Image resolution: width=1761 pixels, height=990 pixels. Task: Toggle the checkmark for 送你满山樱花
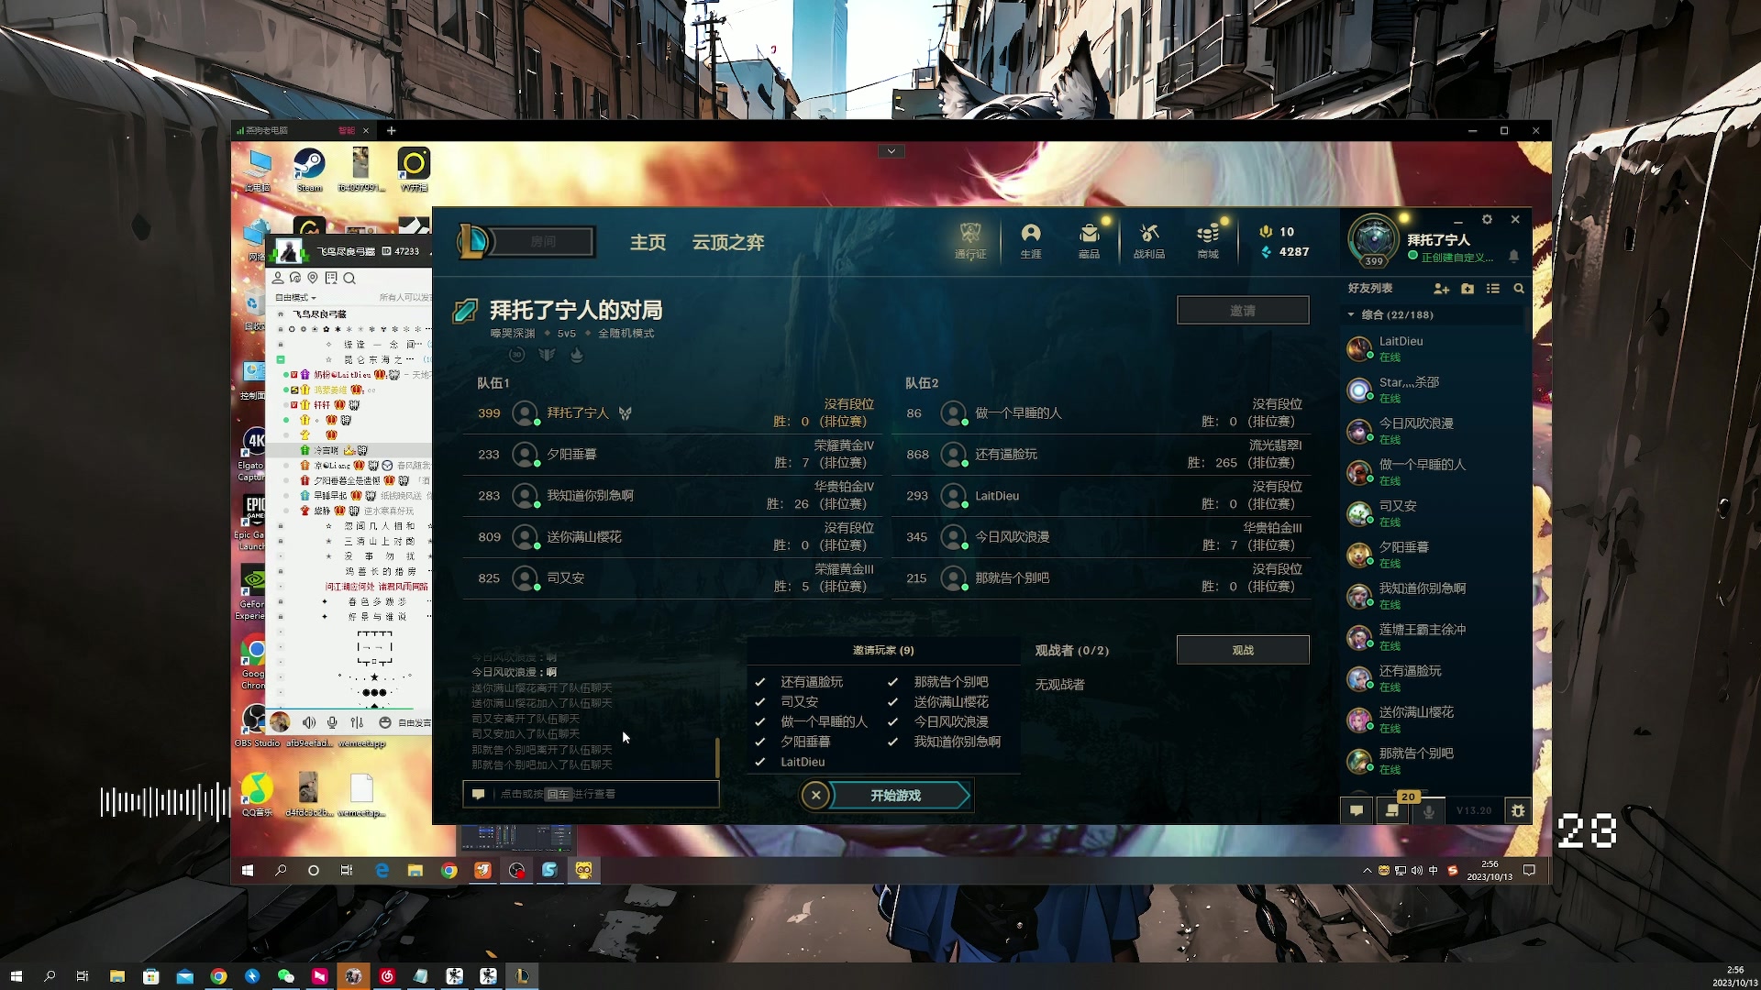coord(892,702)
